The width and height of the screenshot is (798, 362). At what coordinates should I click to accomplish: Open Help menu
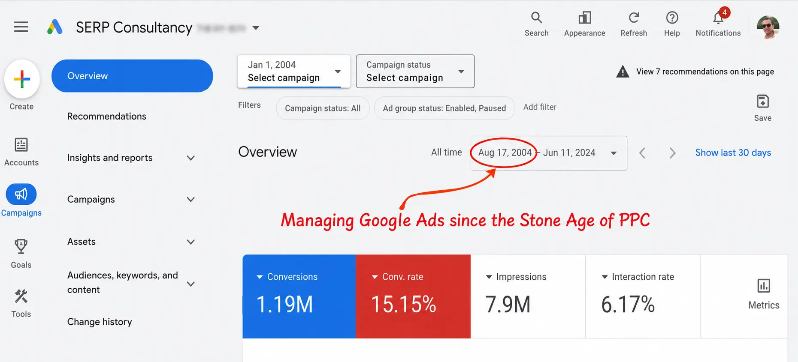pos(672,24)
